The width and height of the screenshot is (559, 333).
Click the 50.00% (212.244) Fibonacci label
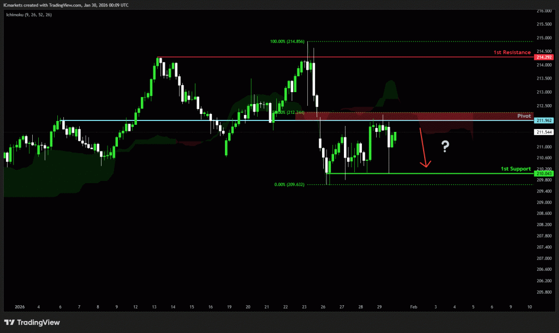285,113
